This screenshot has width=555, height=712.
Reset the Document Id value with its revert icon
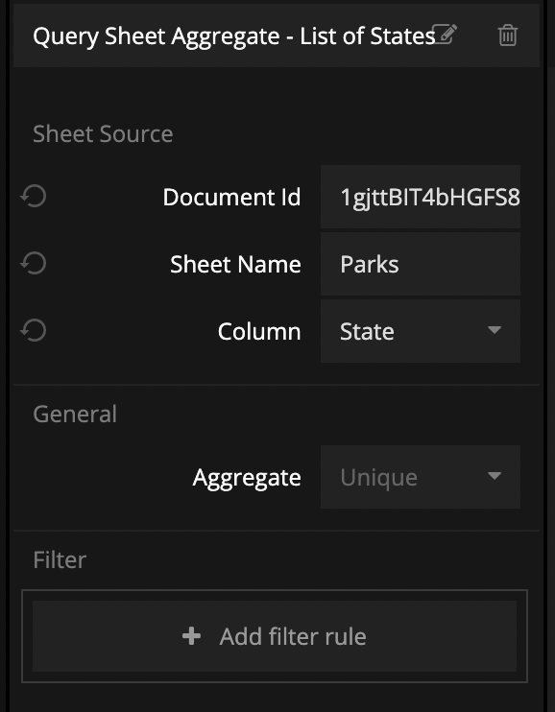[x=34, y=197]
